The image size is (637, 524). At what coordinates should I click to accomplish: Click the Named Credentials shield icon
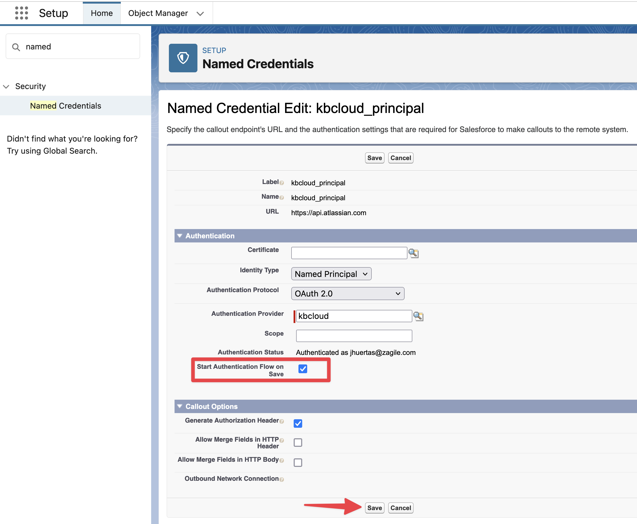pos(183,58)
